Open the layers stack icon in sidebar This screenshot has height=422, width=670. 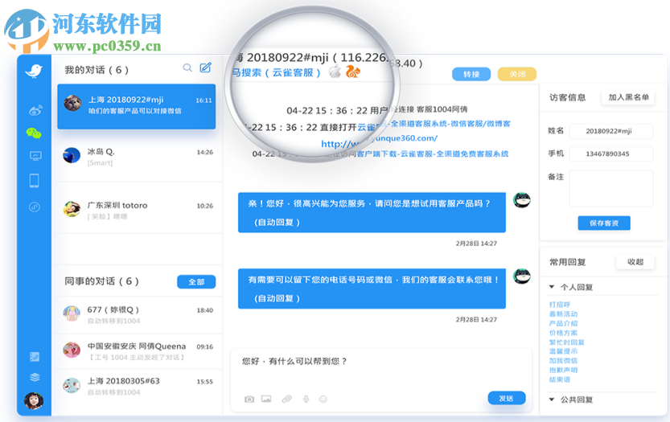pos(35,377)
